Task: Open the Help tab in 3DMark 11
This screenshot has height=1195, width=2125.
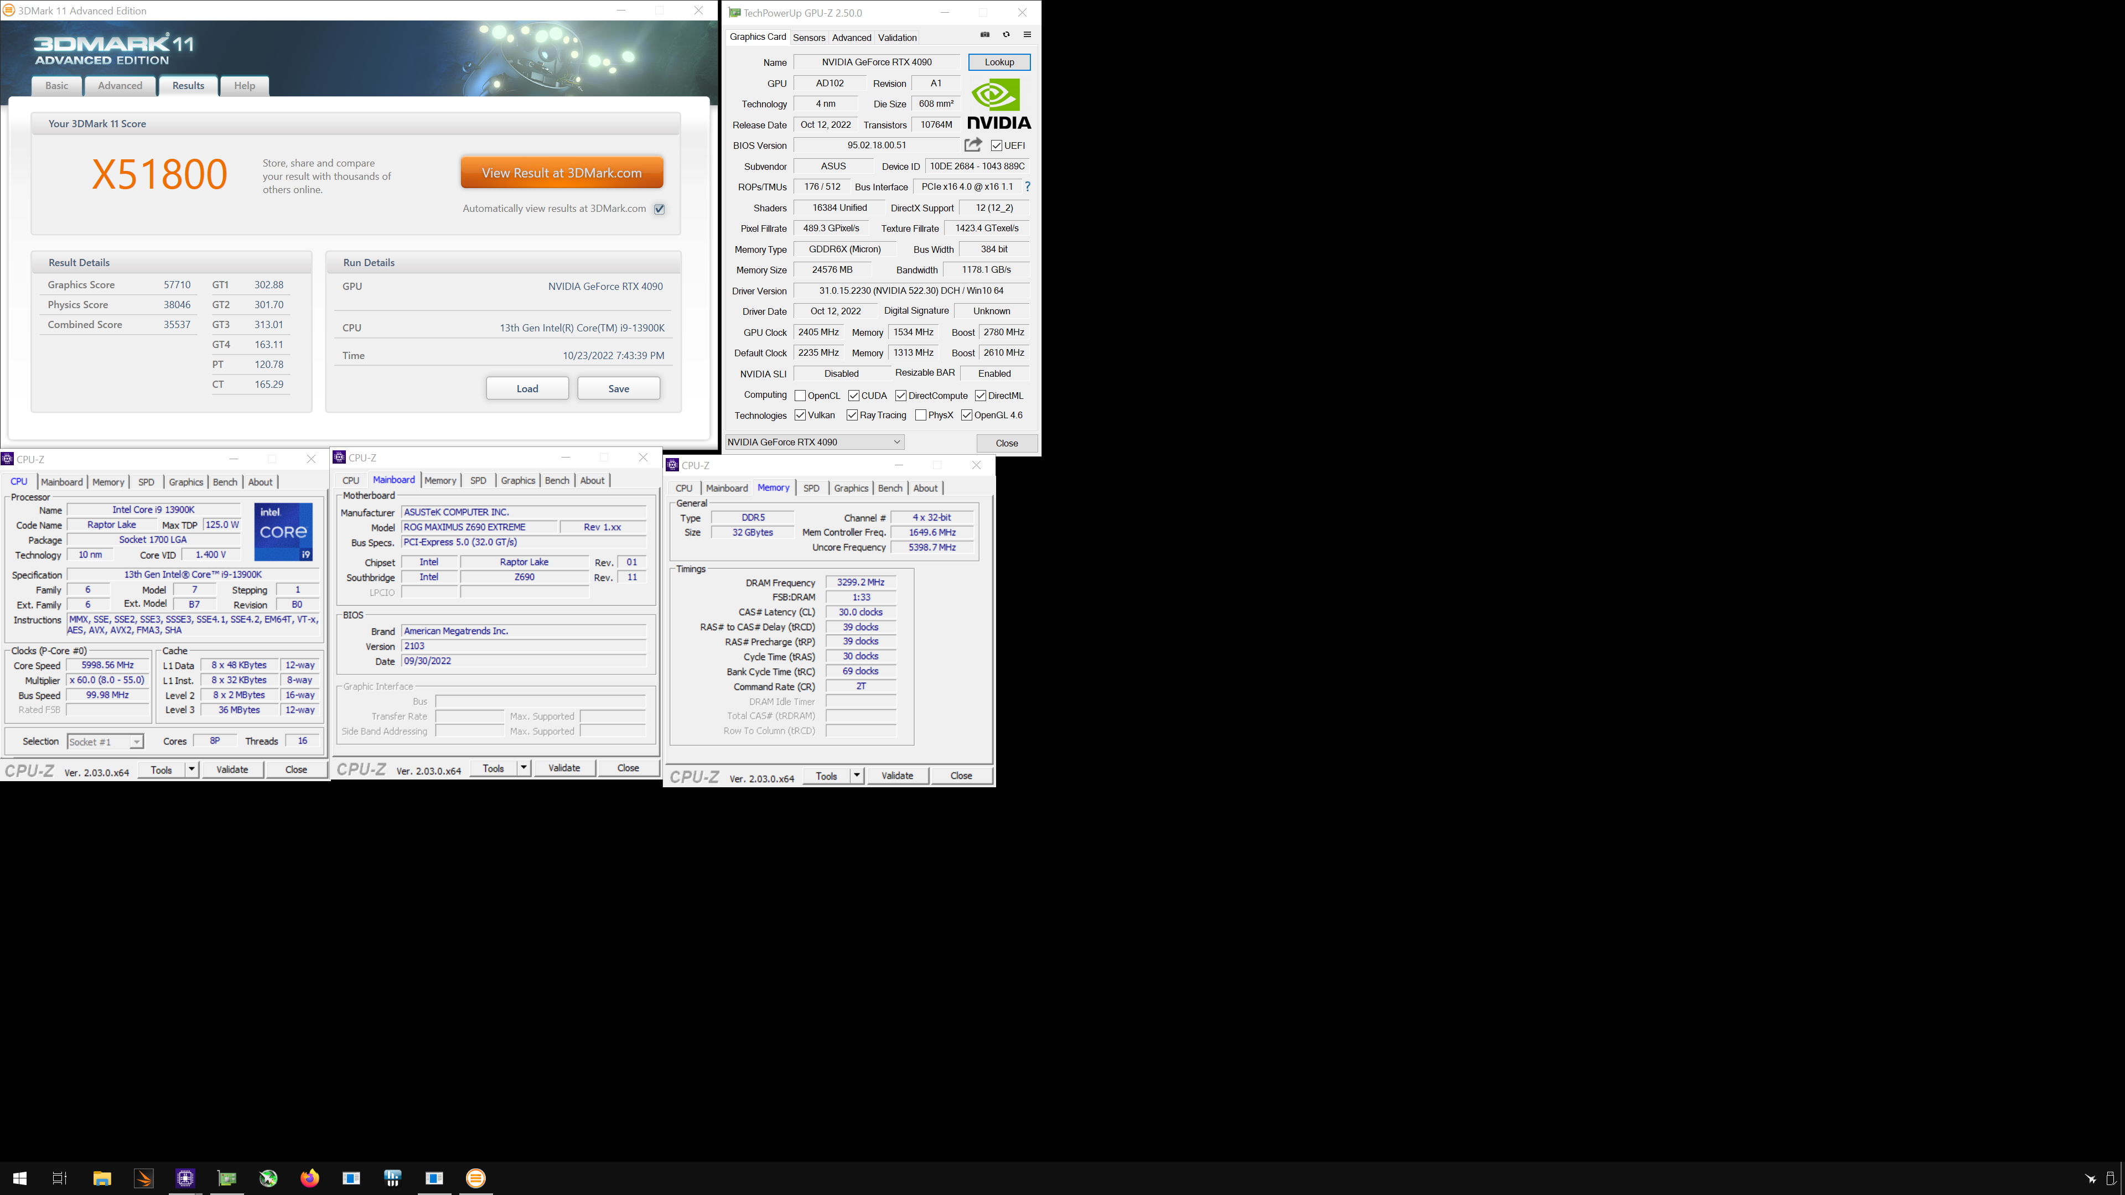Action: (244, 86)
